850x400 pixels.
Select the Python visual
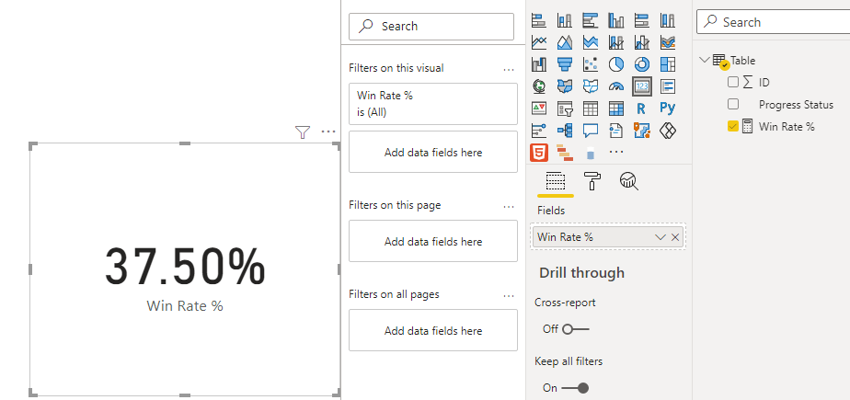[x=667, y=109]
